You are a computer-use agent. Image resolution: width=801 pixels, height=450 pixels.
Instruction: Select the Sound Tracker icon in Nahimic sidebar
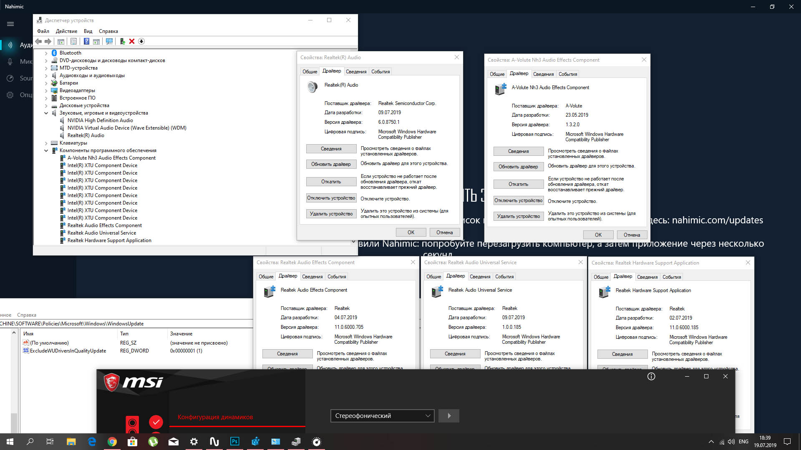(x=10, y=78)
